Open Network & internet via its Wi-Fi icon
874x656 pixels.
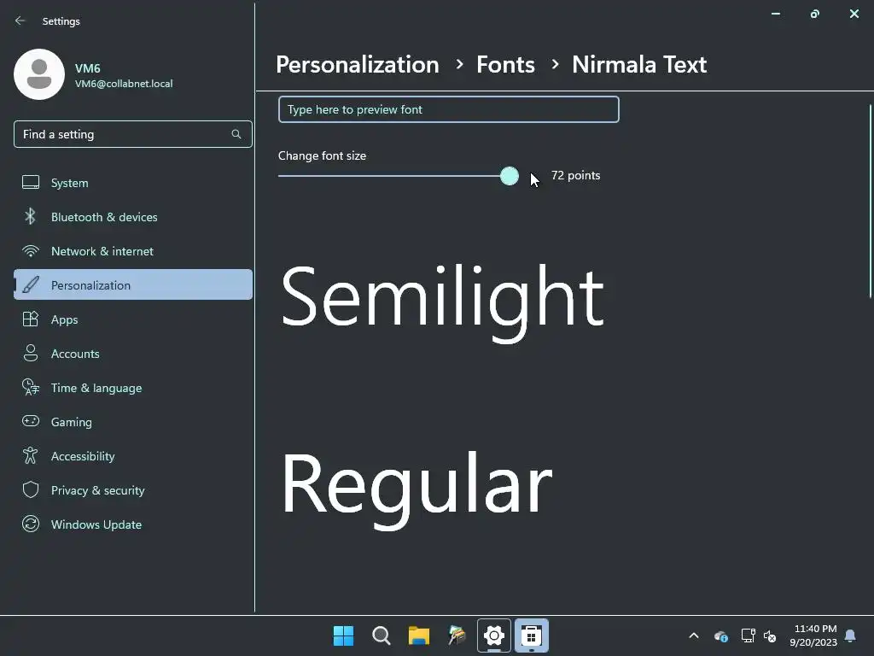click(x=31, y=251)
